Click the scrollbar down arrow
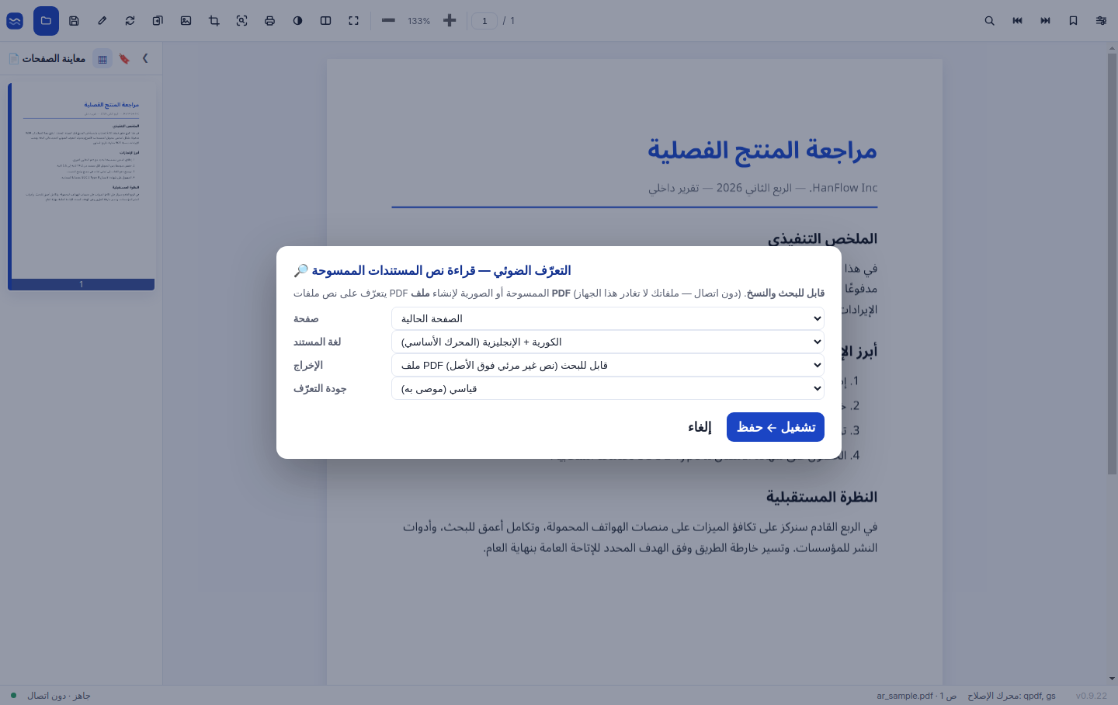The height and width of the screenshot is (705, 1118). click(x=1112, y=679)
